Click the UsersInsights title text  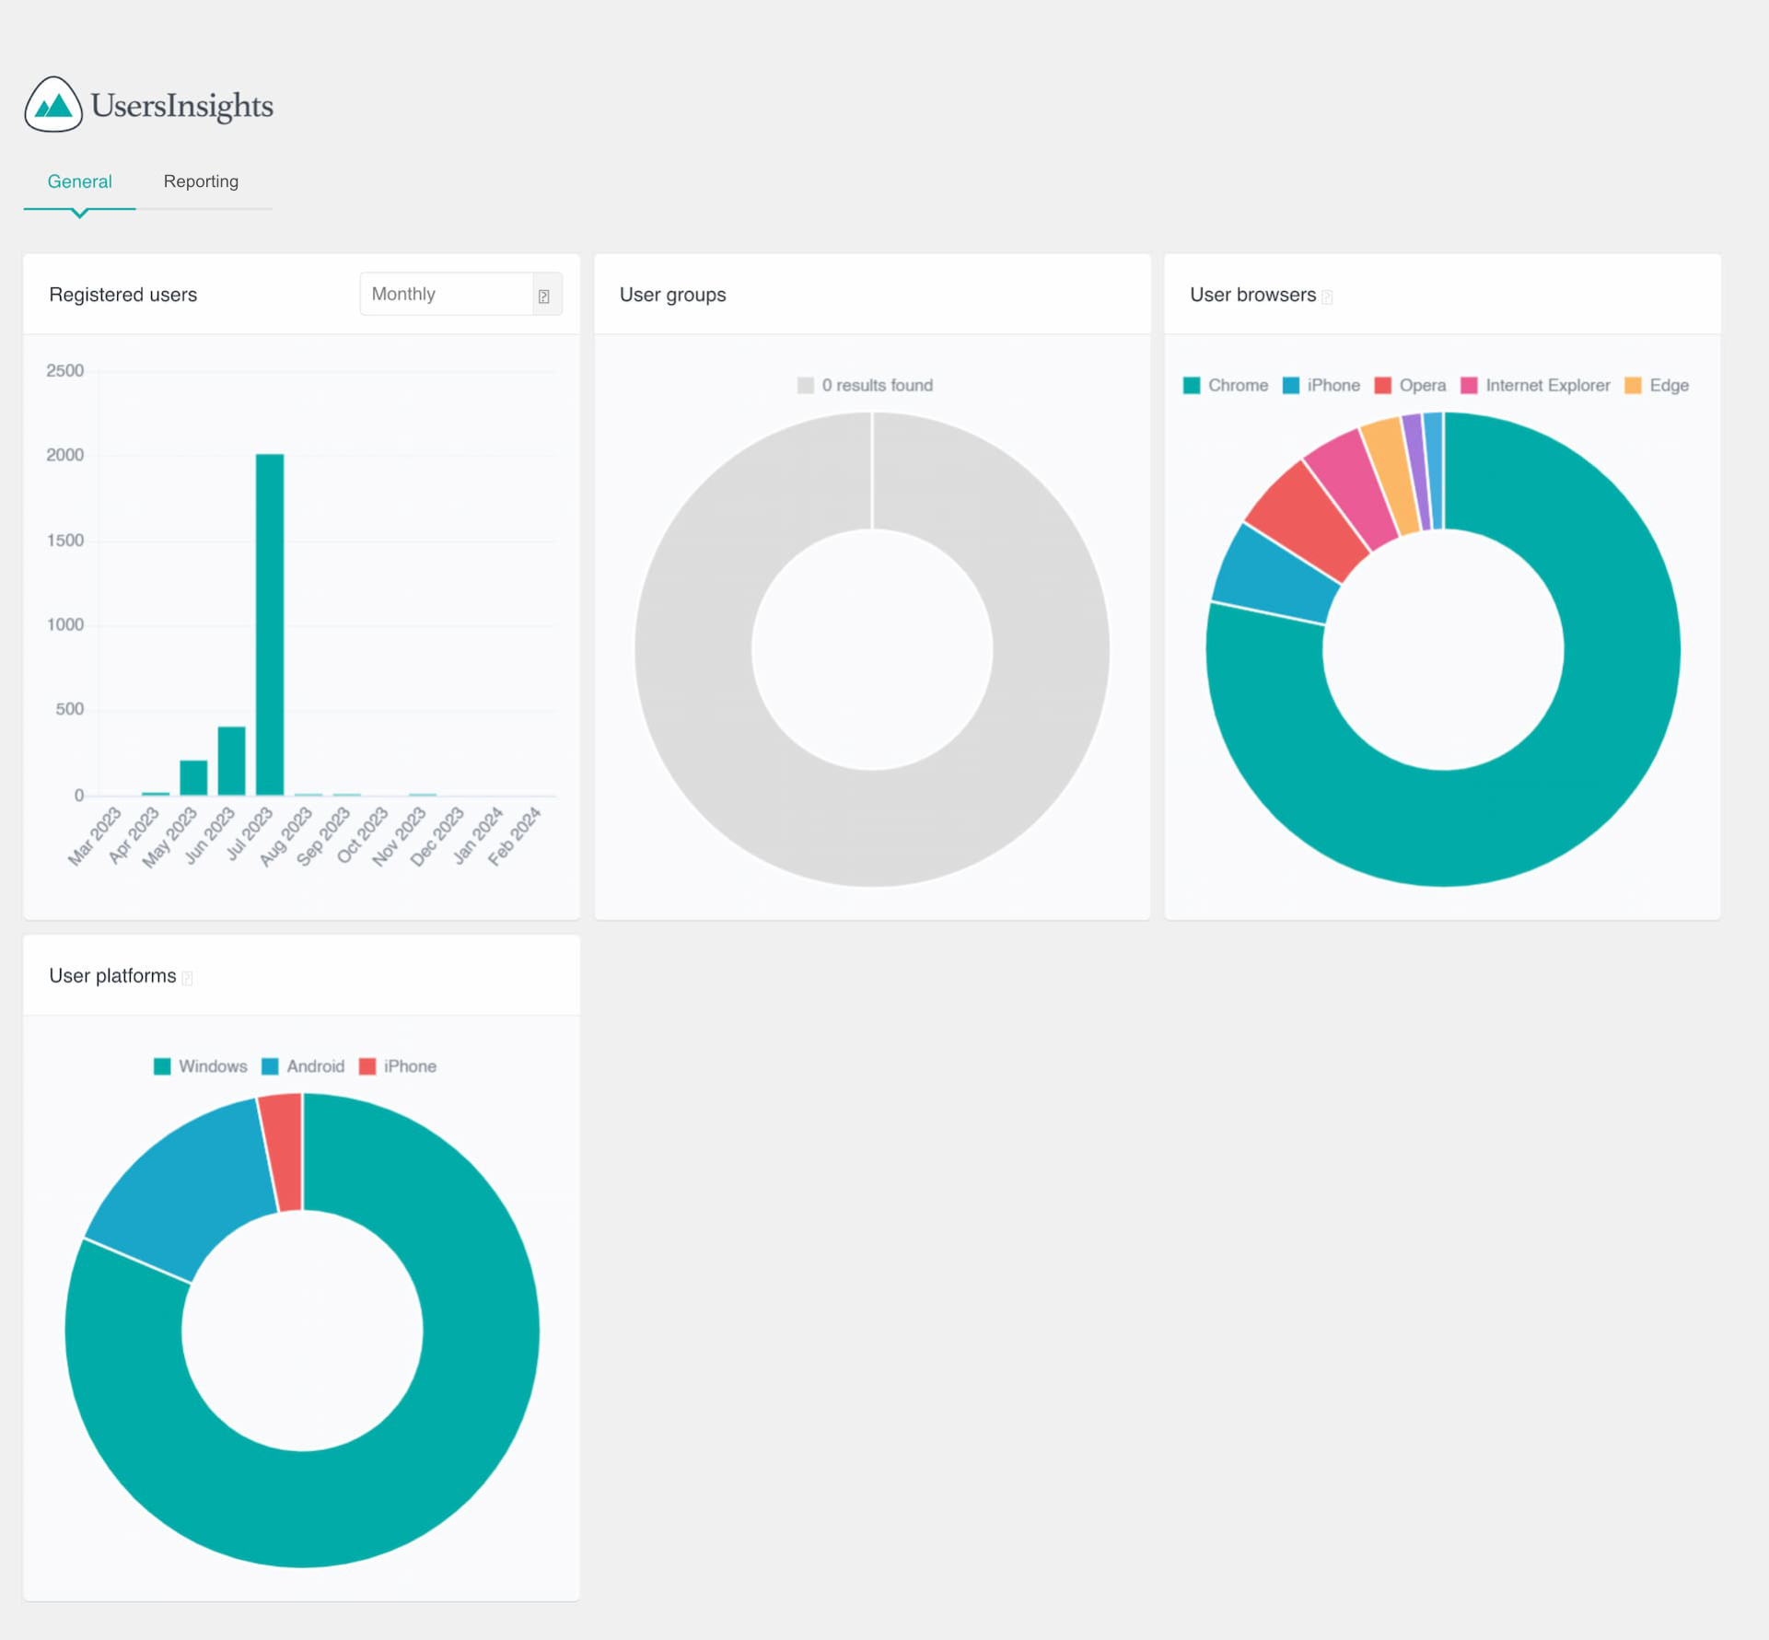click(x=181, y=106)
